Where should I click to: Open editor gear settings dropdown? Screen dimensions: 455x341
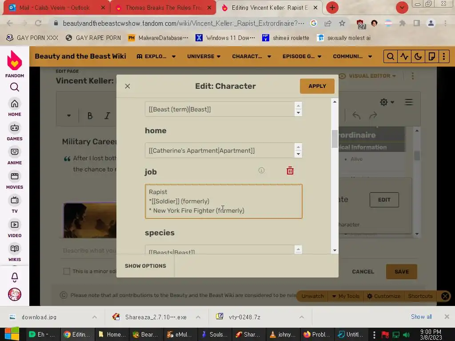coord(387,102)
